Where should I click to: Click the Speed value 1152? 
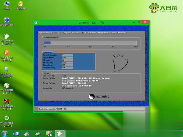coord(67,58)
